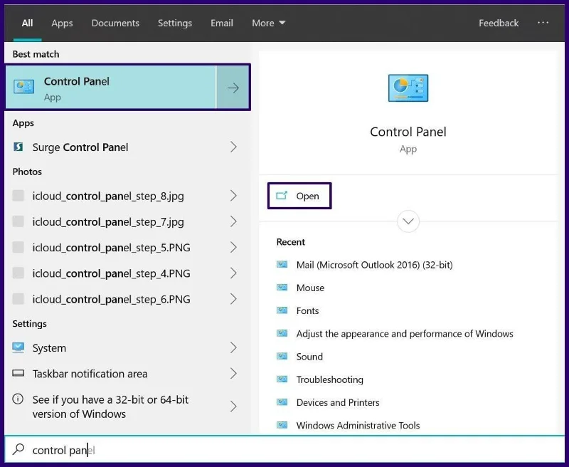Click the icon beside Sound recent item
Image resolution: width=569 pixels, height=467 pixels.
pos(282,356)
